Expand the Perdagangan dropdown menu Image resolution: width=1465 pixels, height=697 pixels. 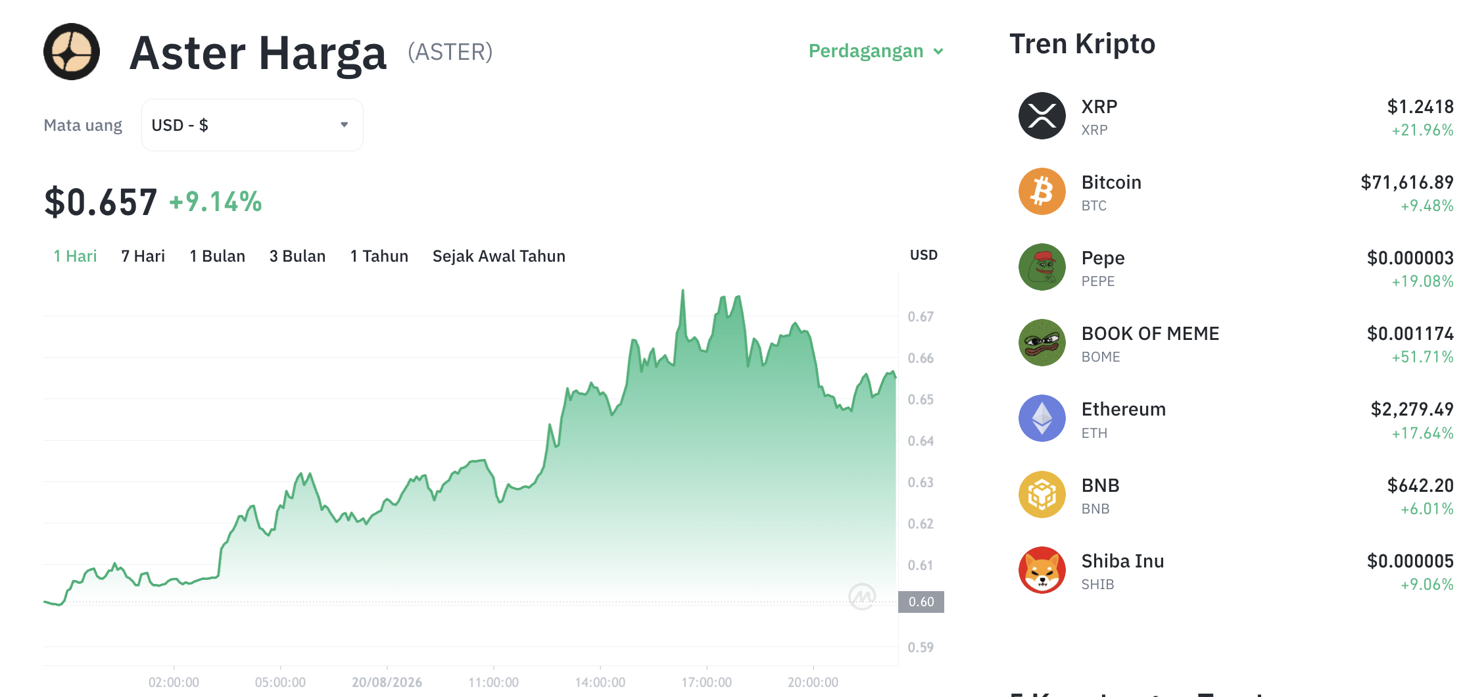tap(876, 51)
